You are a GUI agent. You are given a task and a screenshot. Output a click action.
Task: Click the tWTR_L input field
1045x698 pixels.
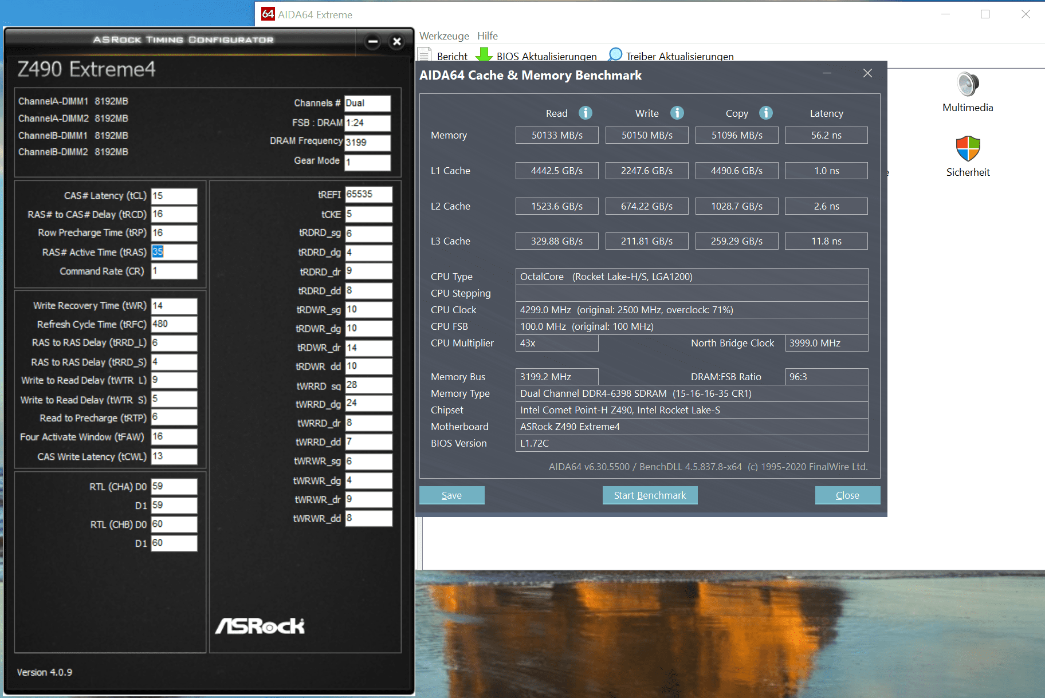click(x=174, y=380)
